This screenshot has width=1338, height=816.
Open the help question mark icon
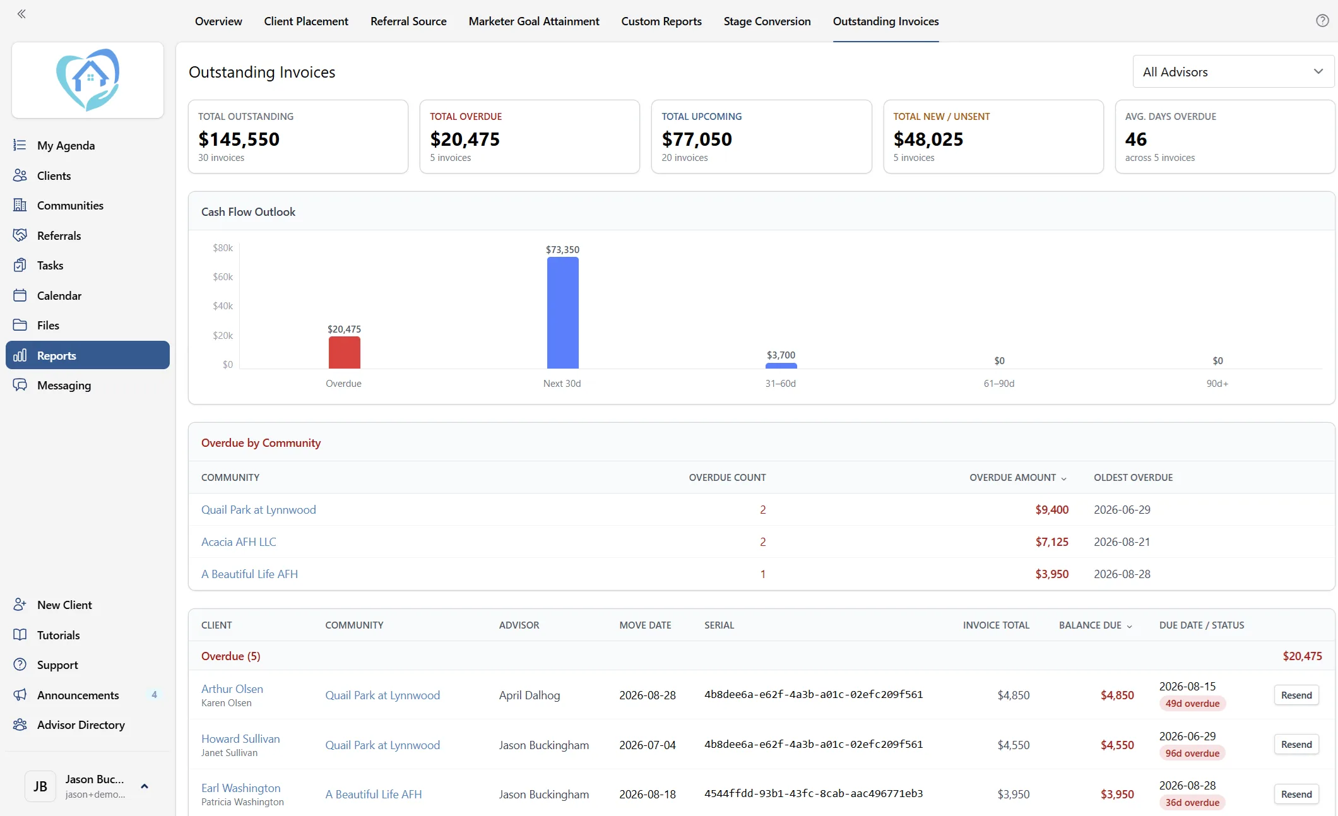tap(1322, 21)
